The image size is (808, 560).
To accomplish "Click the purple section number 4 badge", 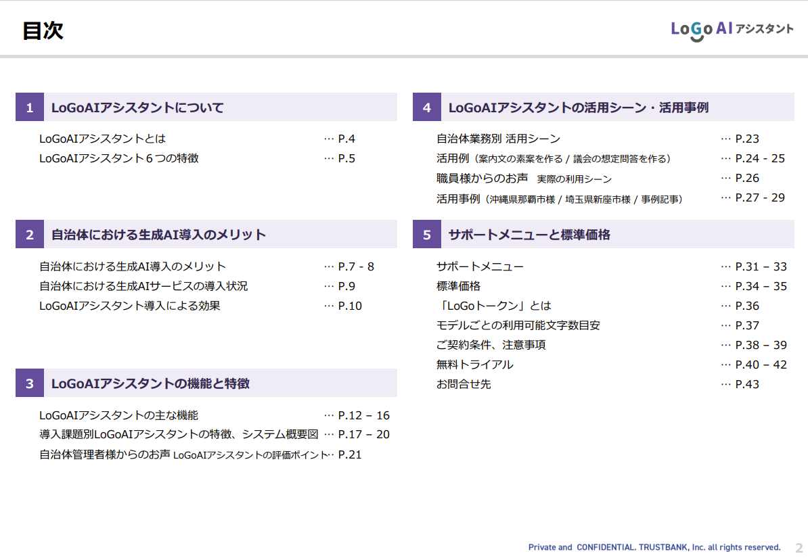I will 427,108.
